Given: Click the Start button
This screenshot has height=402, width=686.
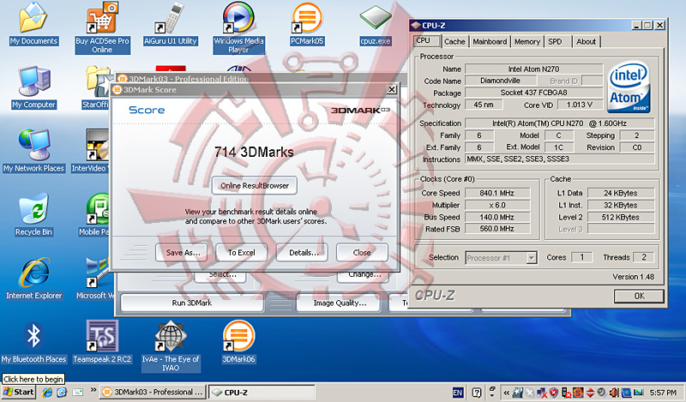Looking at the screenshot, I should 18,392.
